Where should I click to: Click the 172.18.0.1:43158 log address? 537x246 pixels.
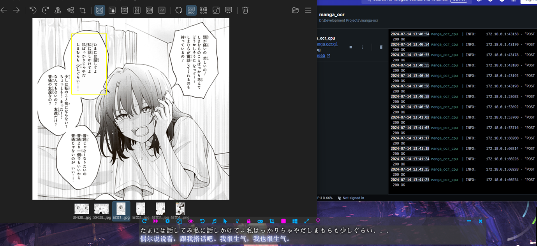pyautogui.click(x=502, y=34)
